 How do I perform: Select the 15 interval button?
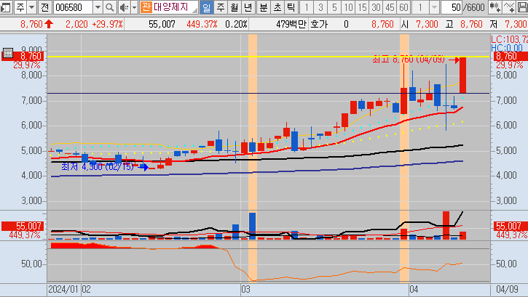pyautogui.click(x=362, y=7)
